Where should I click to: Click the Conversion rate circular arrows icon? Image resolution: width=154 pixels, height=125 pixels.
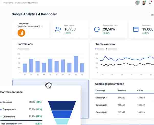tap(97, 29)
